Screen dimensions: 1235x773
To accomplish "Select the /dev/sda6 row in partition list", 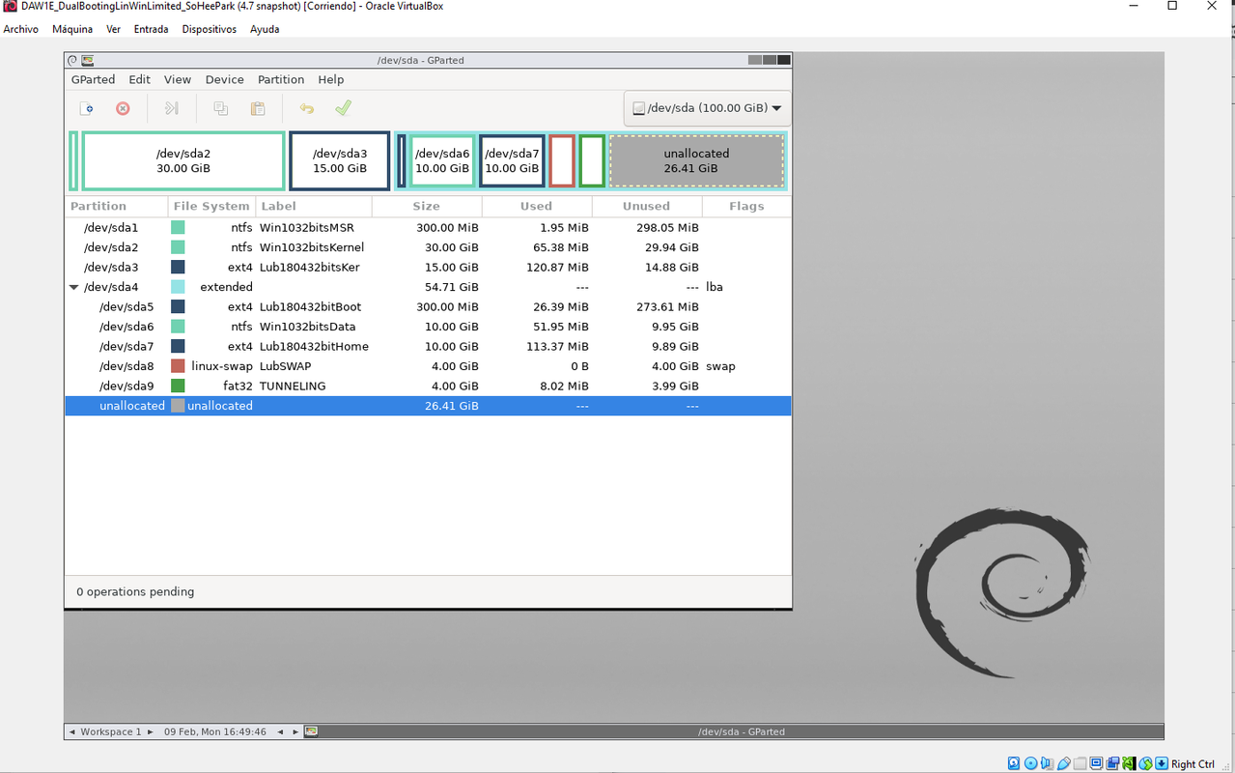I will [x=428, y=327].
